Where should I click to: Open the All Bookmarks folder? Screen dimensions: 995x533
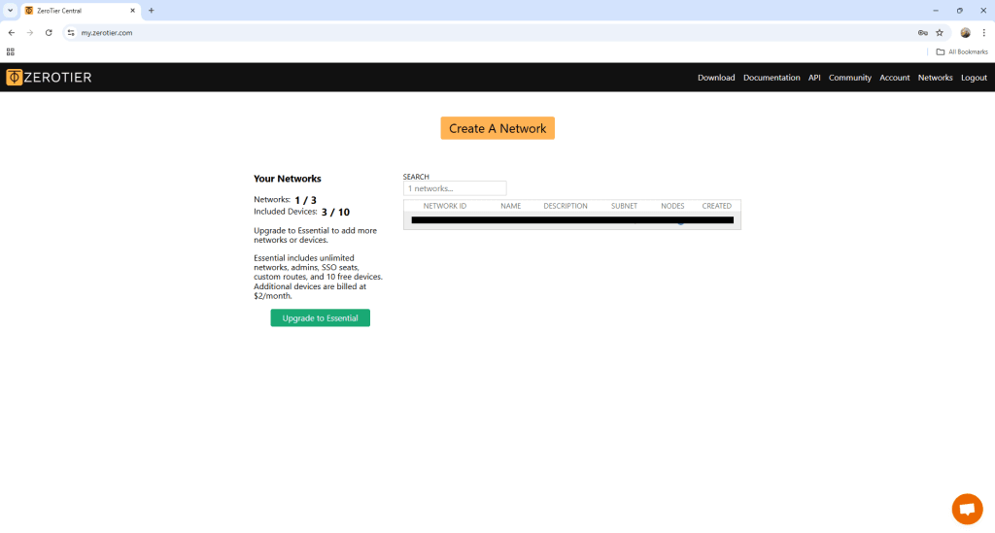coord(962,51)
